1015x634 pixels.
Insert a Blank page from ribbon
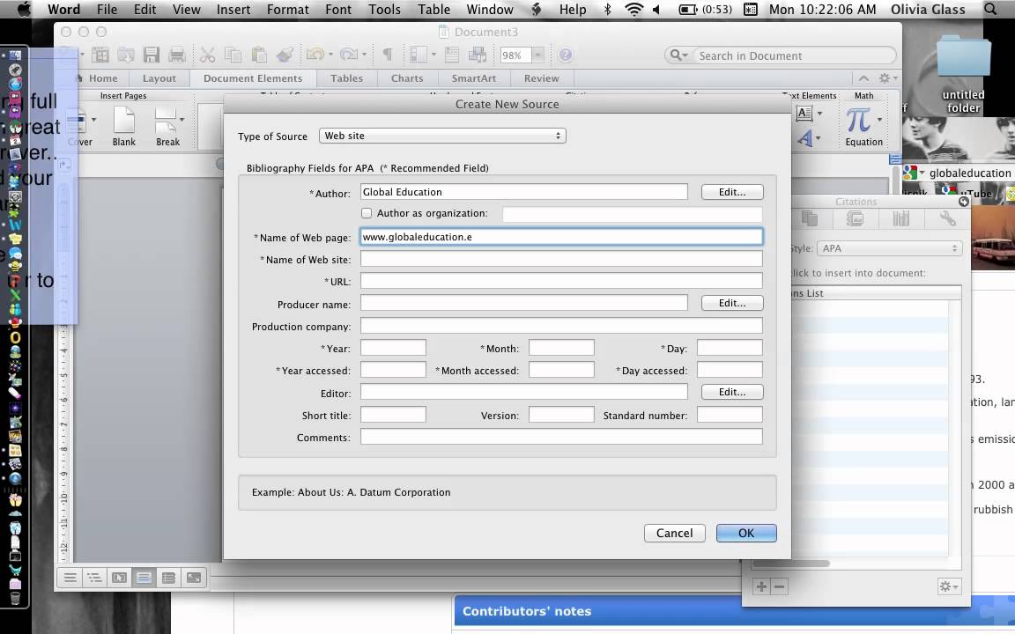tap(123, 127)
